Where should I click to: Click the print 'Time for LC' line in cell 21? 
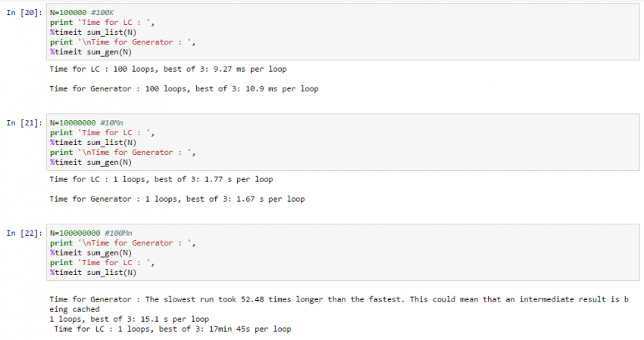tap(102, 133)
